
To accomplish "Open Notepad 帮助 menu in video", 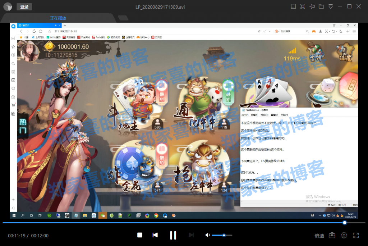I will coord(284,115).
